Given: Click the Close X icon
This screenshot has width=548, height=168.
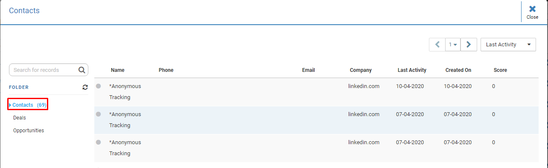Looking at the screenshot, I should pyautogui.click(x=532, y=9).
